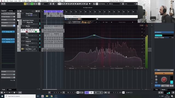
Task: Expand the Quick Controls inspector section
Action: tap(8, 77)
